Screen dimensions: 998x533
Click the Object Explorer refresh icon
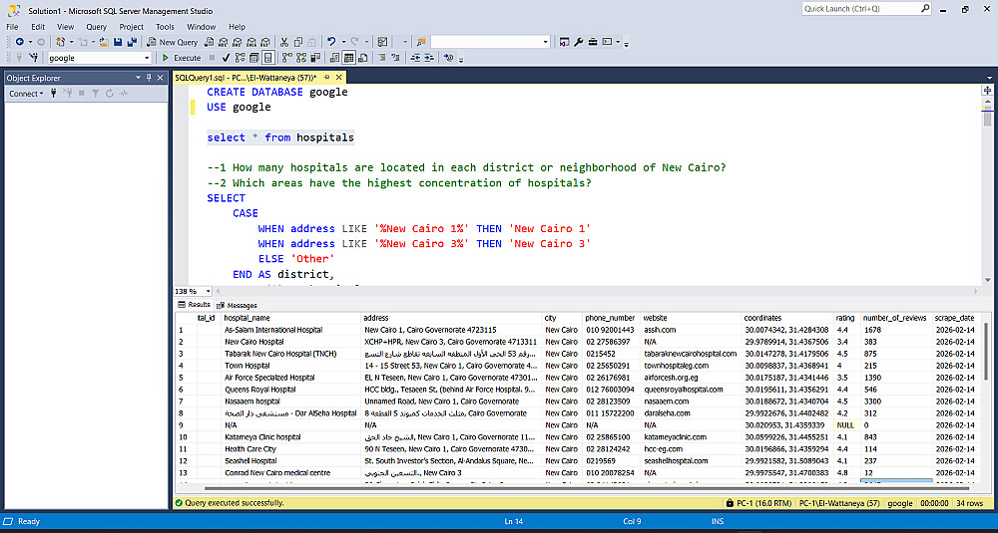coord(109,94)
